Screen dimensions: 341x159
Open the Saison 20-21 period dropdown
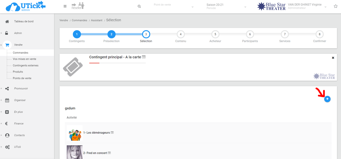[x=226, y=6]
